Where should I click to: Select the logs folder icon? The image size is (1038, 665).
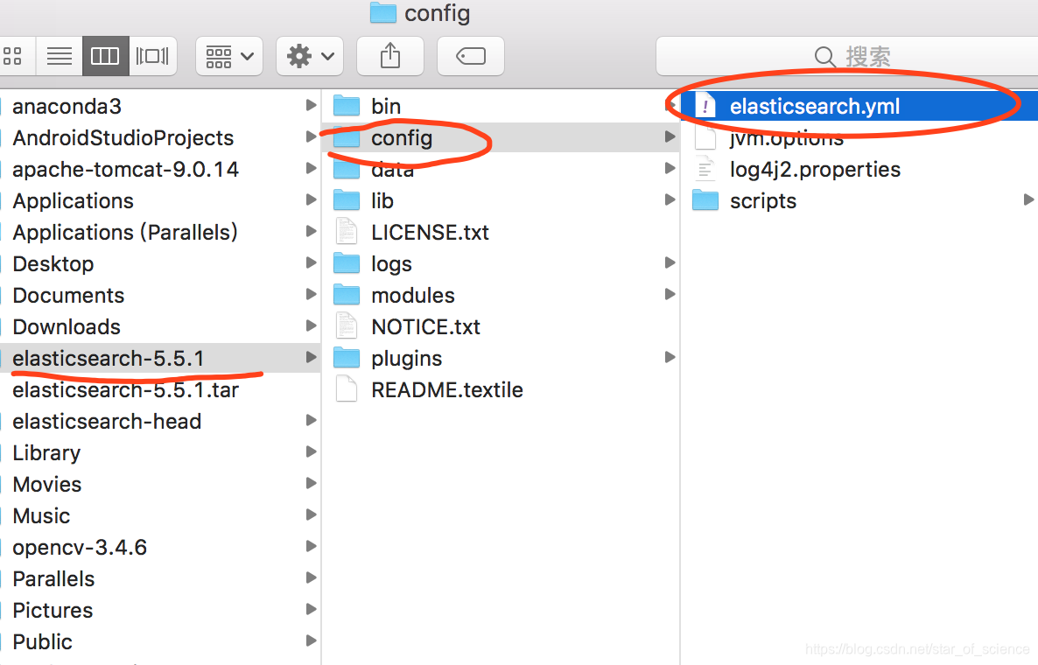347,263
